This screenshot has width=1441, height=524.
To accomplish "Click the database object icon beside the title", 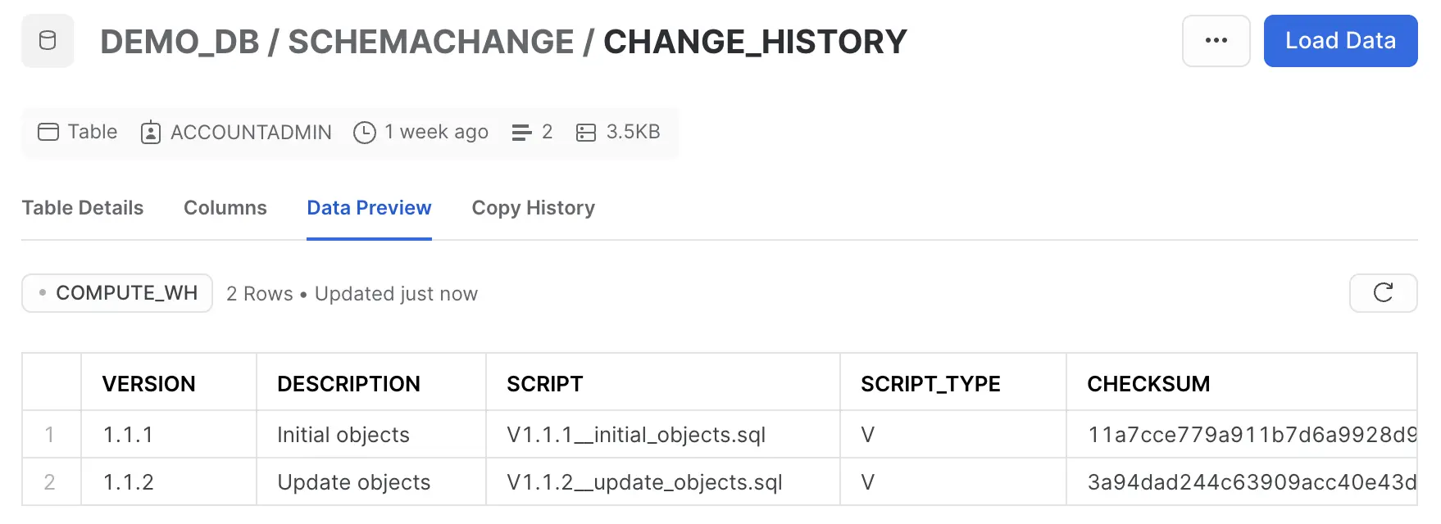I will point(47,40).
